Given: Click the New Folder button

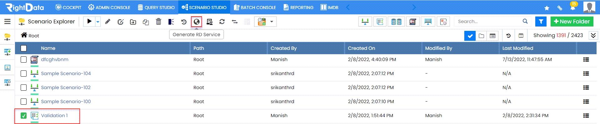Looking at the screenshot, I should [572, 21].
